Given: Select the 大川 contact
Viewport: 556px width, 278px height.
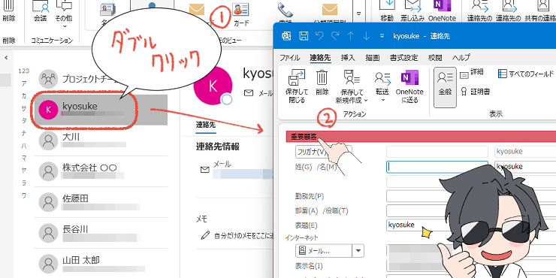Looking at the screenshot, I should pyautogui.click(x=101, y=141).
